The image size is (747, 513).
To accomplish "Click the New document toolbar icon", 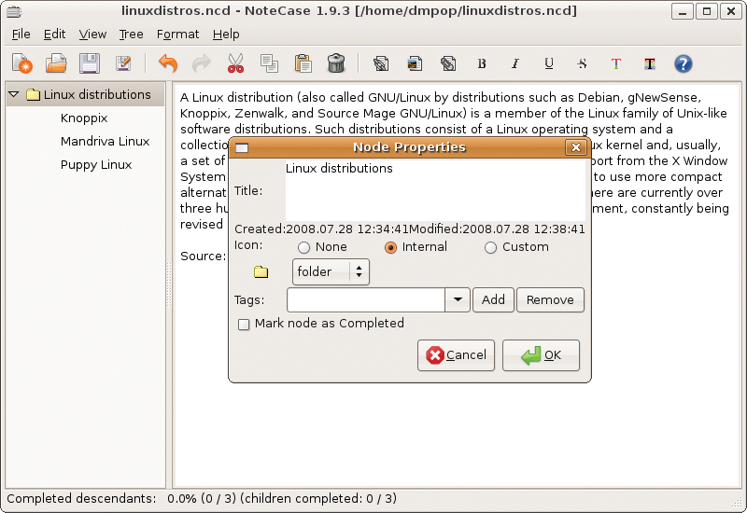I will [x=22, y=63].
